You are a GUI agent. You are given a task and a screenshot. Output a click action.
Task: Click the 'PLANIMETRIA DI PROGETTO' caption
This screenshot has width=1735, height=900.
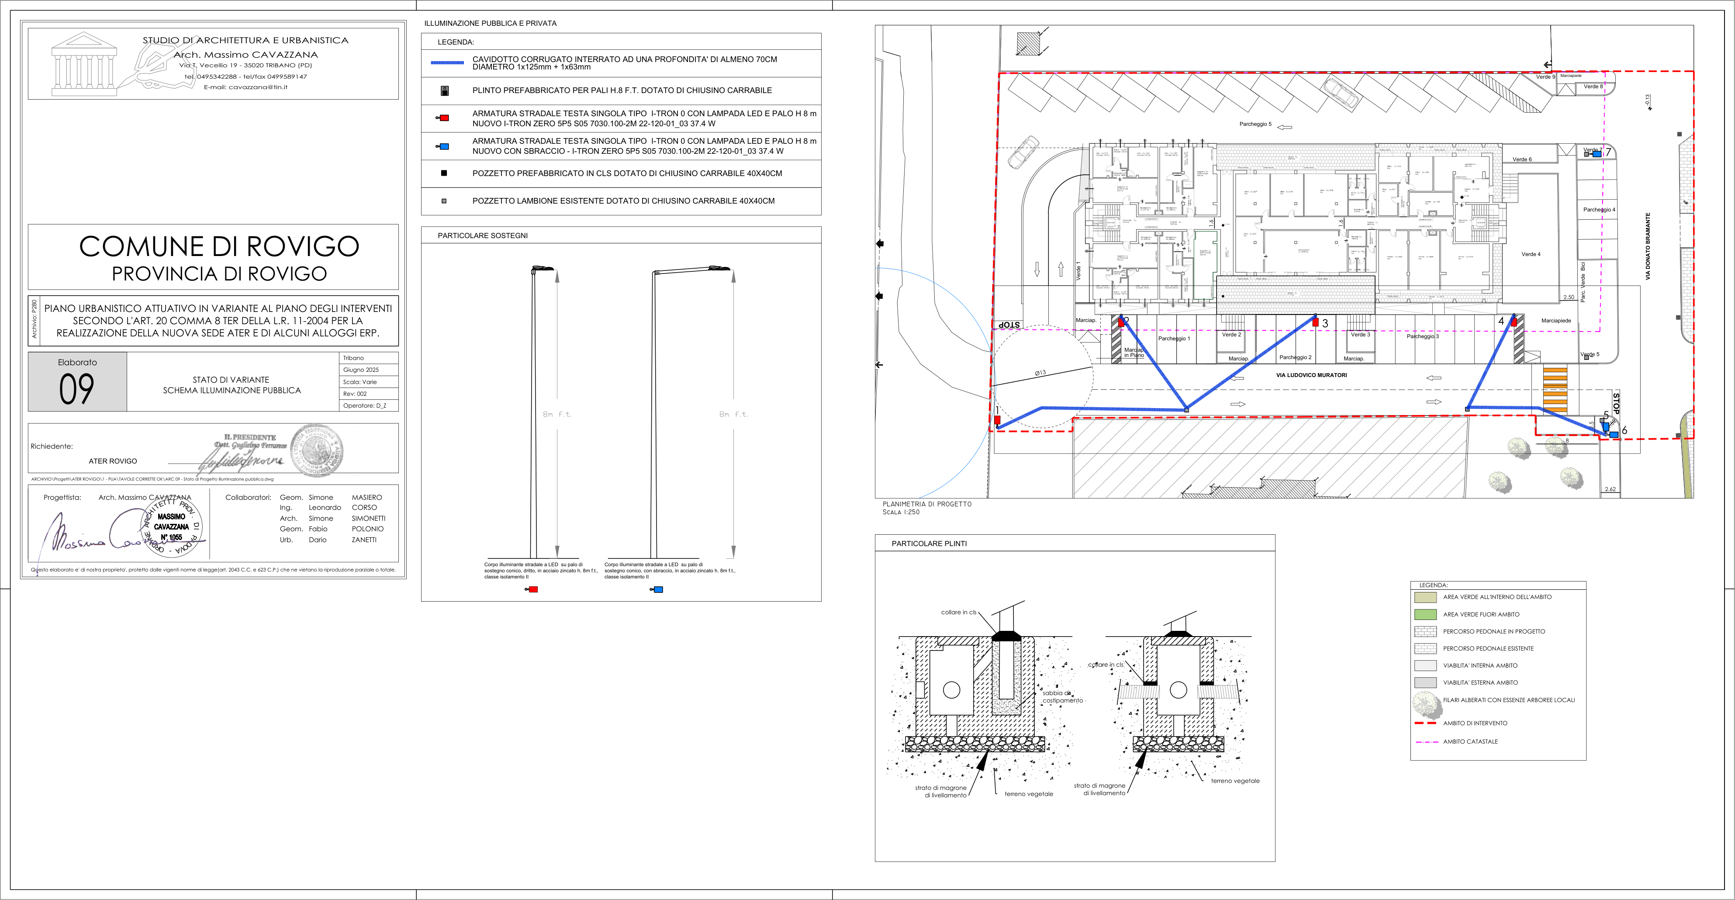[x=927, y=504]
